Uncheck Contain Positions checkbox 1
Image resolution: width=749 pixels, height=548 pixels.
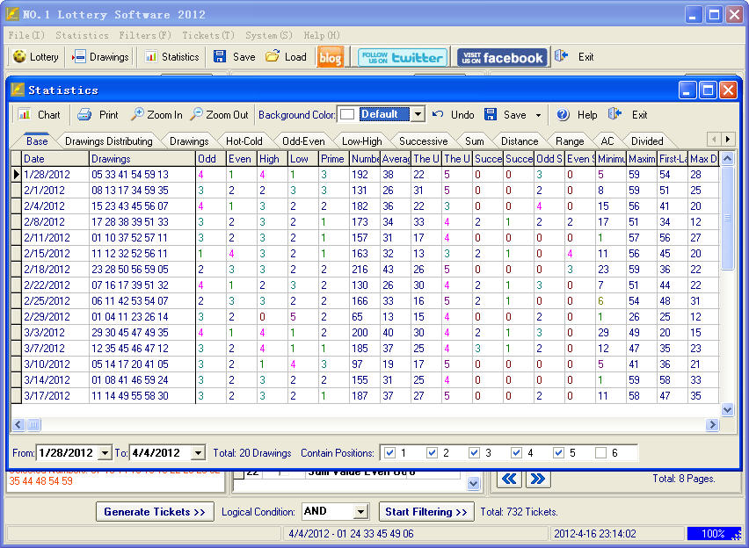coord(389,453)
